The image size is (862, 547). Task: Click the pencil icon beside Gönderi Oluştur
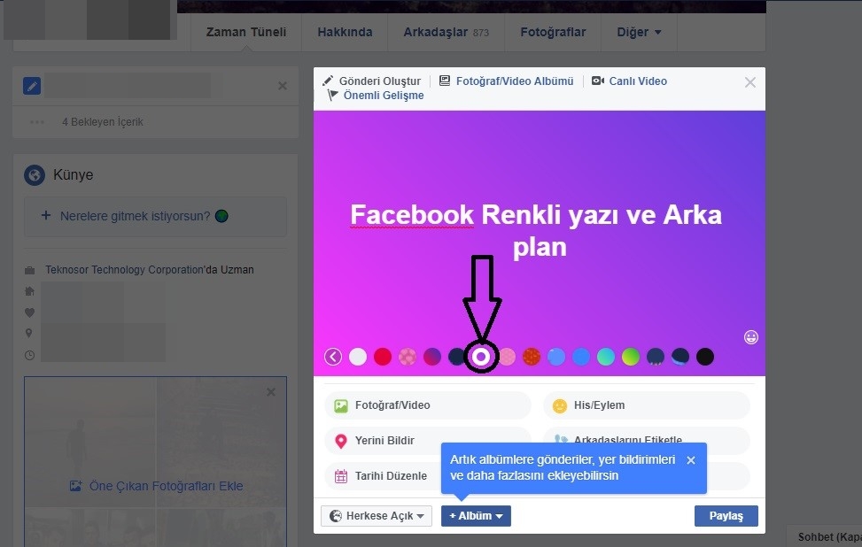tap(328, 81)
